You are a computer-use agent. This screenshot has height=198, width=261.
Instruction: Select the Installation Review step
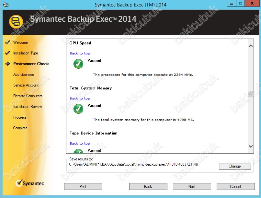tap(28, 107)
